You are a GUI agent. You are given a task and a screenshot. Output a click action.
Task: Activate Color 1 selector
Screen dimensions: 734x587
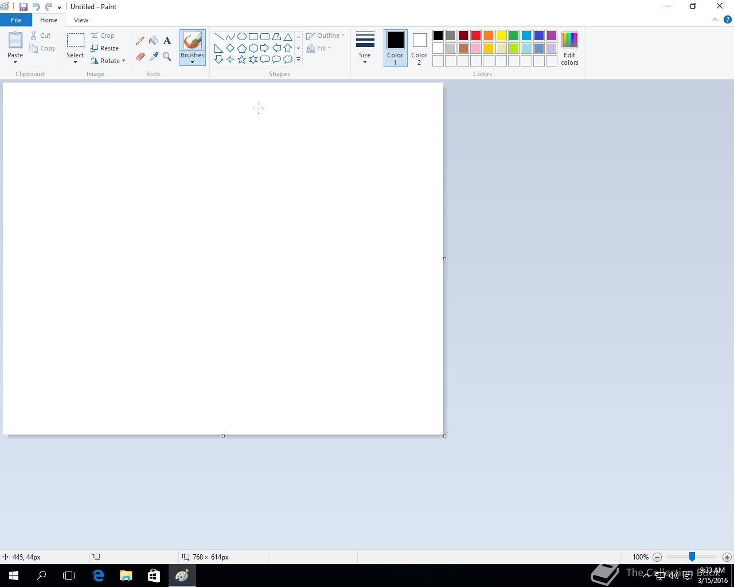(395, 48)
